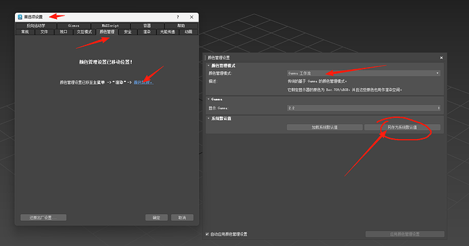
Task: Click the description line mentioning Rec.709/sRGB
Action: [x=345, y=89]
